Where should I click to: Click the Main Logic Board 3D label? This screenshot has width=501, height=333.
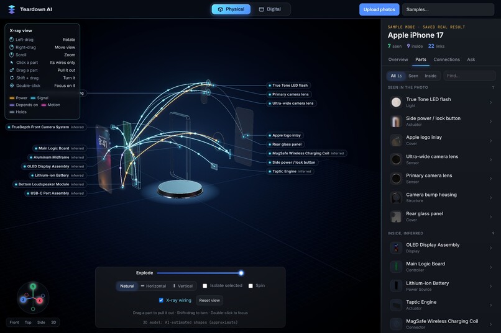click(x=60, y=148)
